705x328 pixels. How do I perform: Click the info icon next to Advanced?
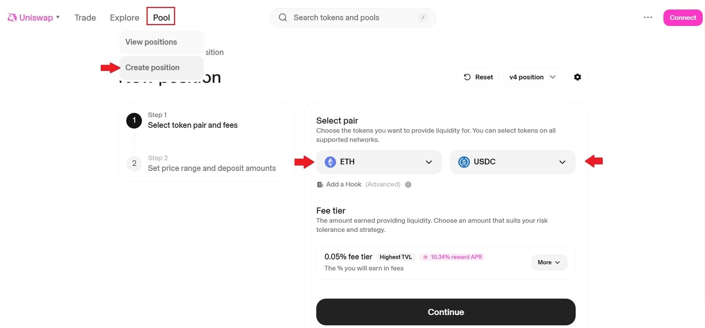tap(408, 184)
